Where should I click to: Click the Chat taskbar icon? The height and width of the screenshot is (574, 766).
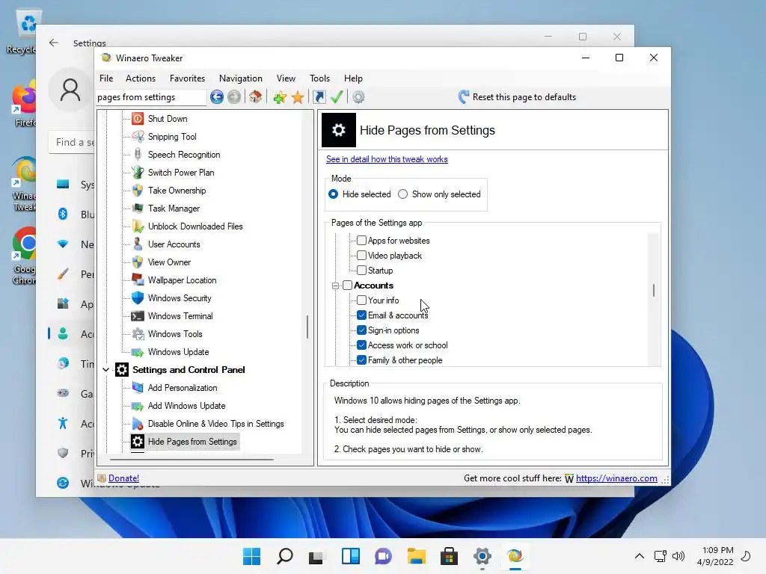point(383,556)
